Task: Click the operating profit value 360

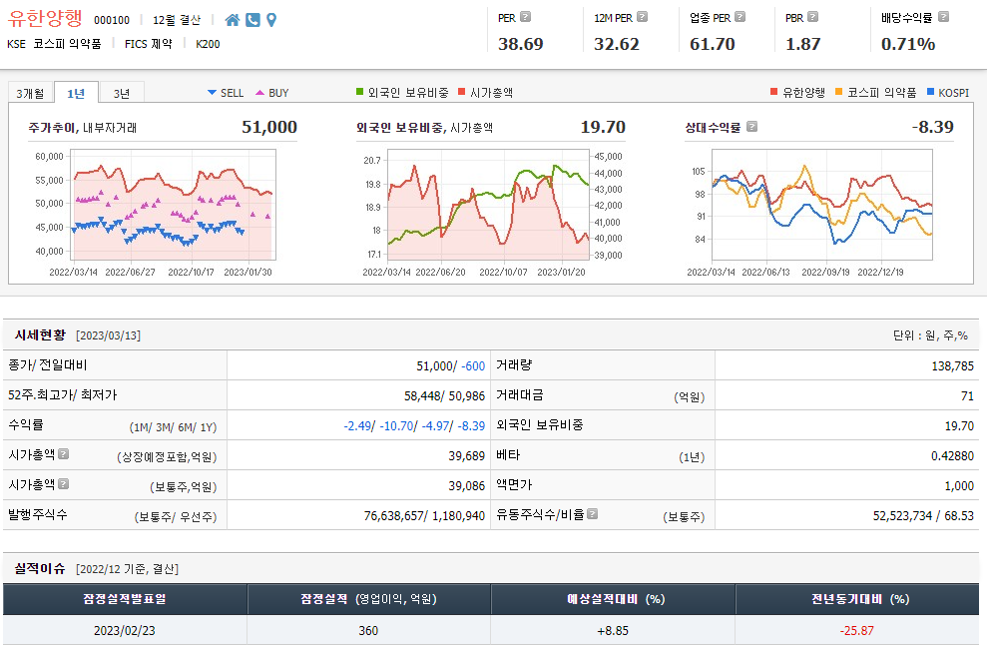Action: point(368,630)
